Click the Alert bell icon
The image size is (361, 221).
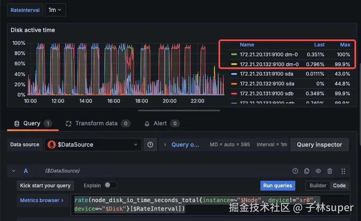click(x=147, y=124)
